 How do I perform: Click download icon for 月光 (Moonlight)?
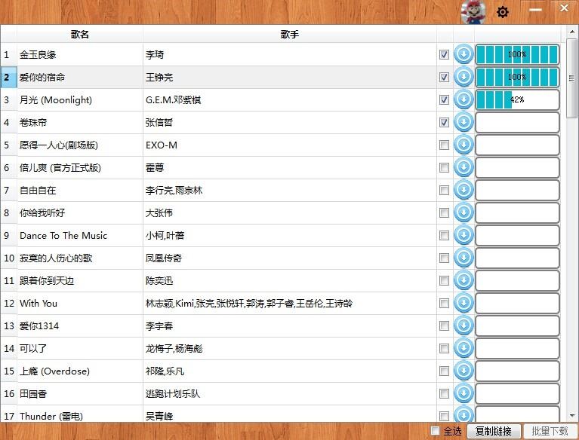(464, 99)
